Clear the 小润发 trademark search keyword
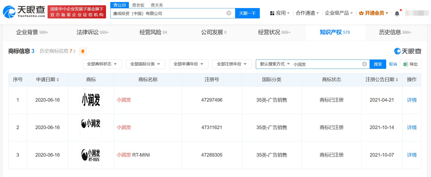Image resolution: width=431 pixels, height=177 pixels. (364, 64)
